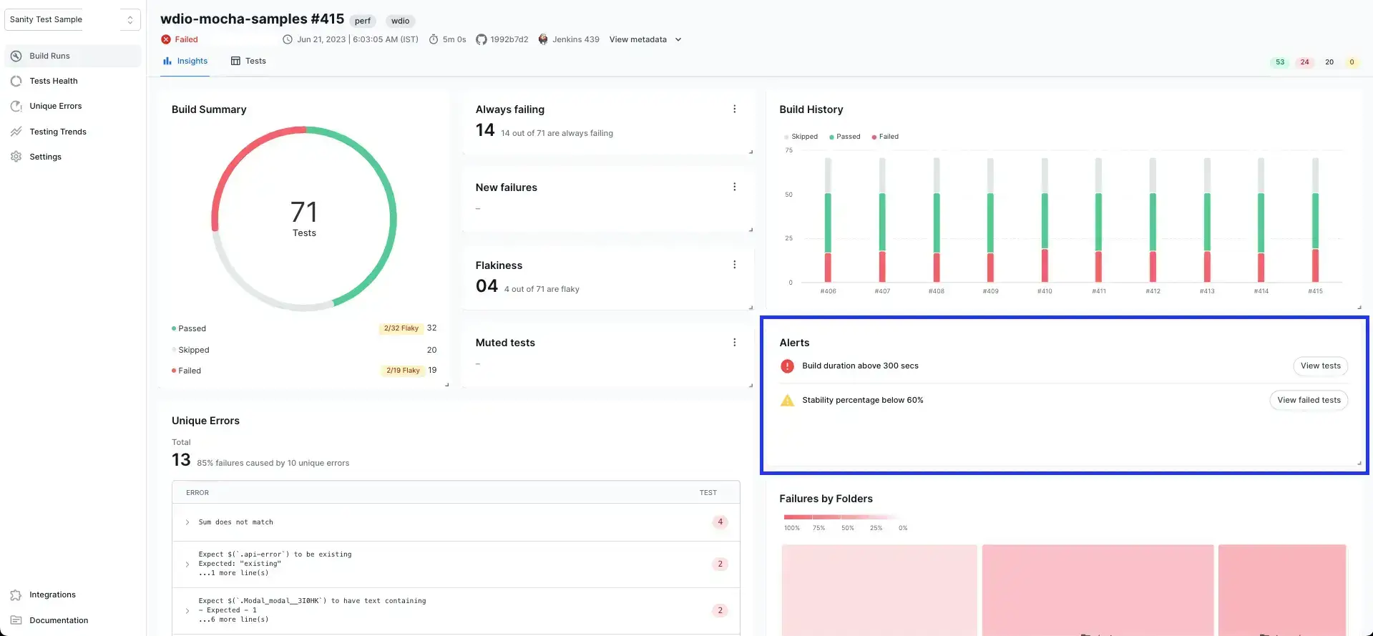Click the Tests Health sidebar icon
The image size is (1373, 636).
(x=16, y=81)
